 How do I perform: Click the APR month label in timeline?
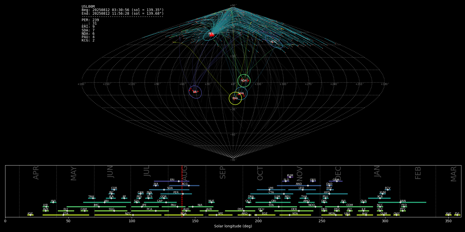36,173
